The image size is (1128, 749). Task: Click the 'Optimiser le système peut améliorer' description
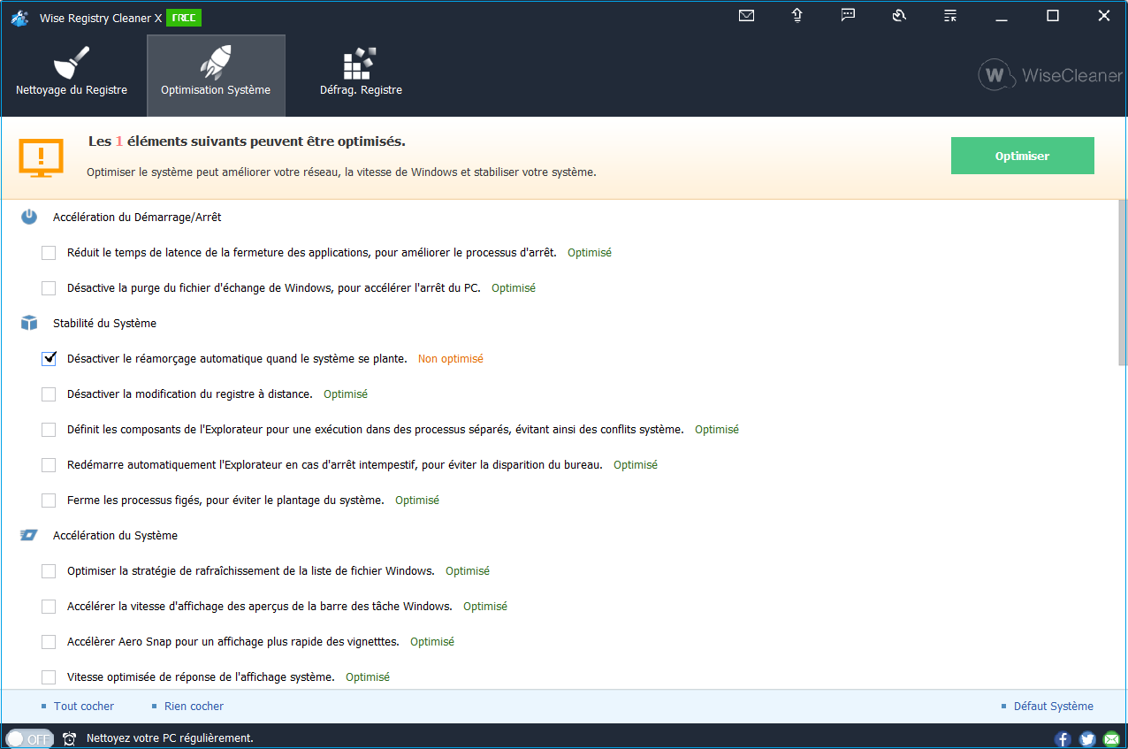341,172
